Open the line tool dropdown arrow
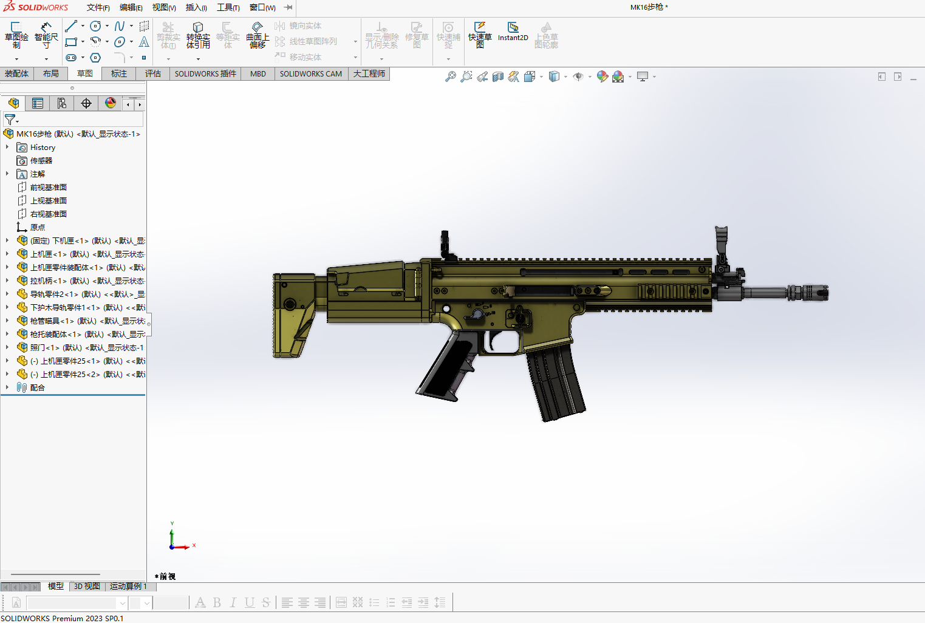This screenshot has height=623, width=925. coord(83,26)
